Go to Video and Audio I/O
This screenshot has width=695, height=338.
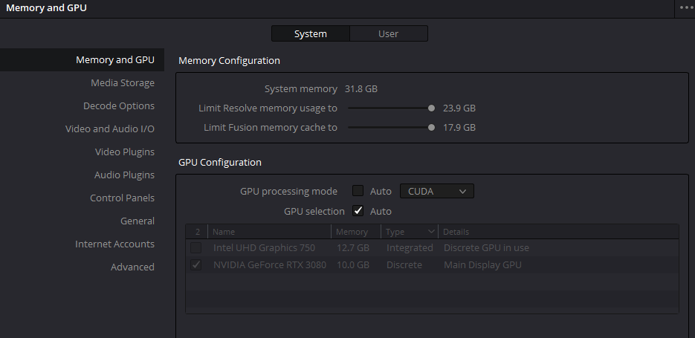coord(110,129)
